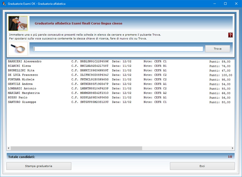This screenshot has height=177, width=242.
Task: Click the score Punti: 47,00
Action: [220, 71]
